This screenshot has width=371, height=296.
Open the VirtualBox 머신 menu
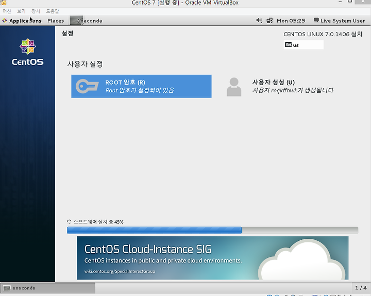point(7,11)
